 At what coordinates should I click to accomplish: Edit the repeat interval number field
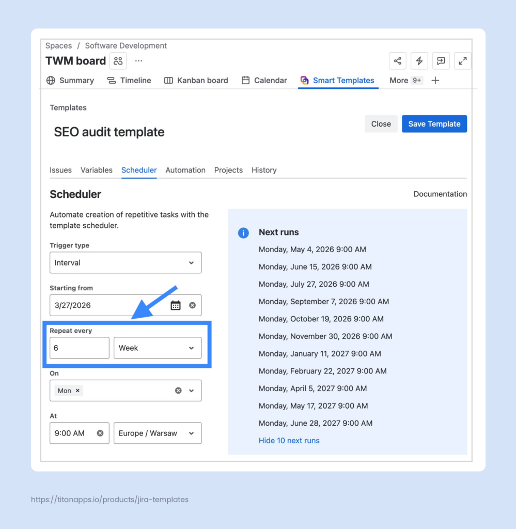coord(79,348)
